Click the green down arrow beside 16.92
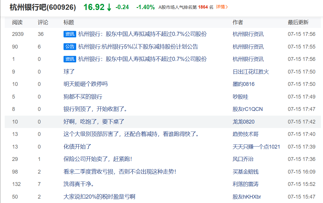Image resolution: width=323 pixels, height=203 pixels. pyautogui.click(x=109, y=7)
